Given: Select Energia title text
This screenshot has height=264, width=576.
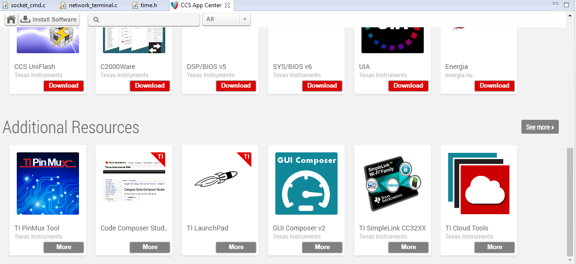Looking at the screenshot, I should (457, 67).
